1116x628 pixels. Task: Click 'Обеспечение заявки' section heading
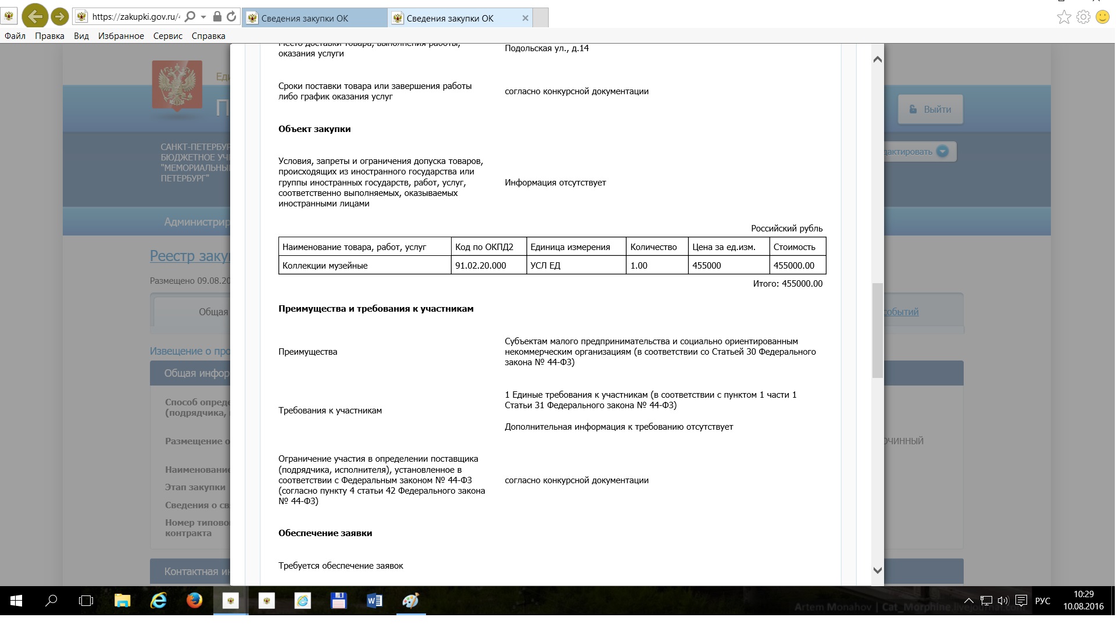(x=325, y=533)
